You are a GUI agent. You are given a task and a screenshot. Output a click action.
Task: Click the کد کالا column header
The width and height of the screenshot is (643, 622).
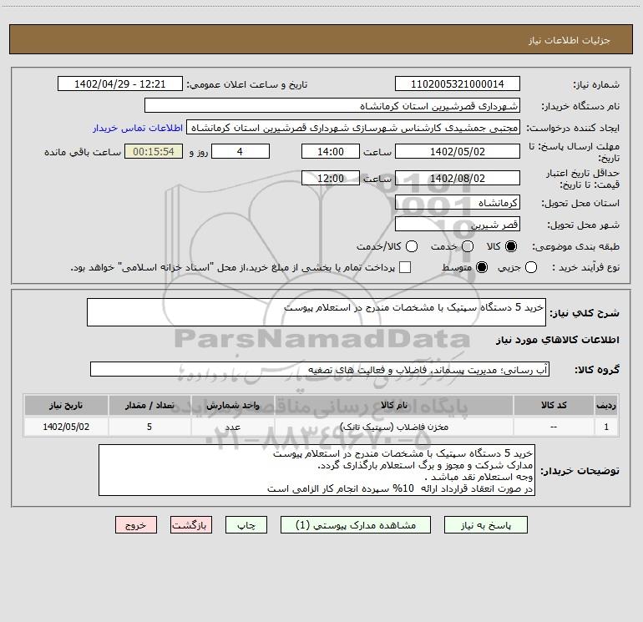(x=554, y=405)
